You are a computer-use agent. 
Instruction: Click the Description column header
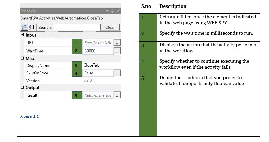(x=173, y=6)
